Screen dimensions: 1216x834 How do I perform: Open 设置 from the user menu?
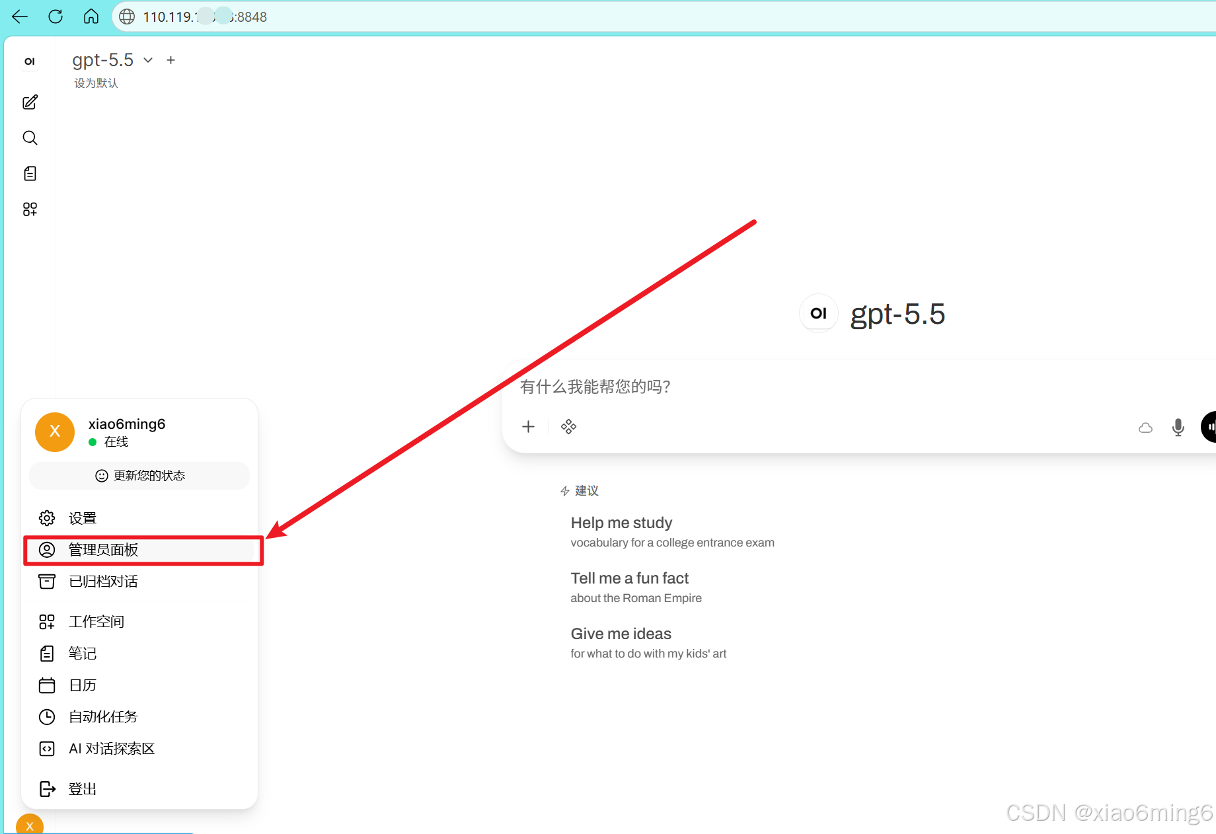[139, 518]
